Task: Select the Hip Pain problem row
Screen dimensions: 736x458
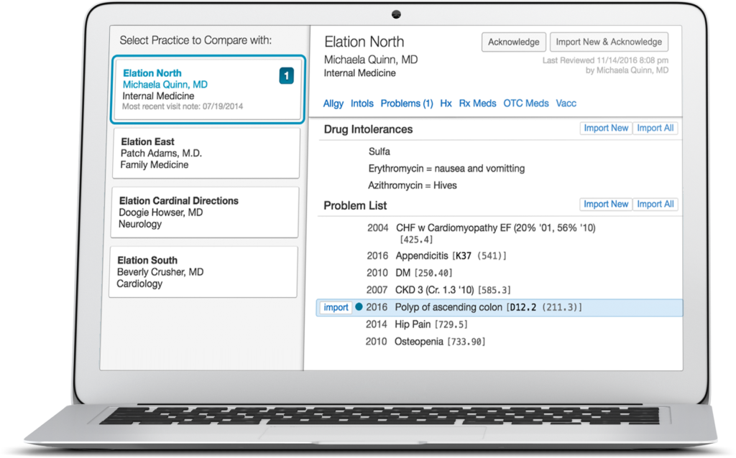Action: [x=416, y=324]
